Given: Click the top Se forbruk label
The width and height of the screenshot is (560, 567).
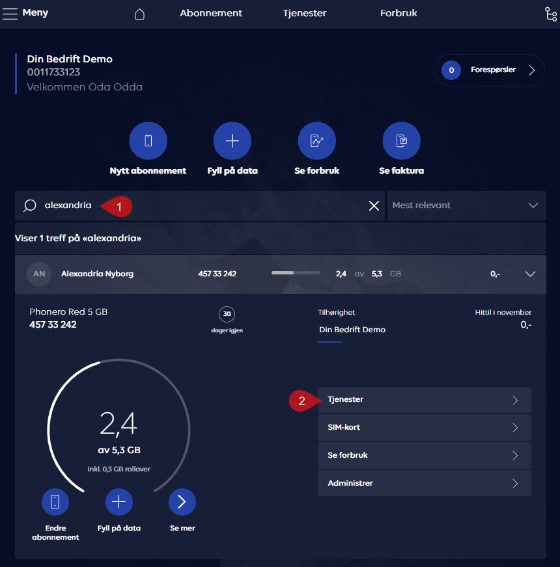Looking at the screenshot, I should pyautogui.click(x=317, y=170).
